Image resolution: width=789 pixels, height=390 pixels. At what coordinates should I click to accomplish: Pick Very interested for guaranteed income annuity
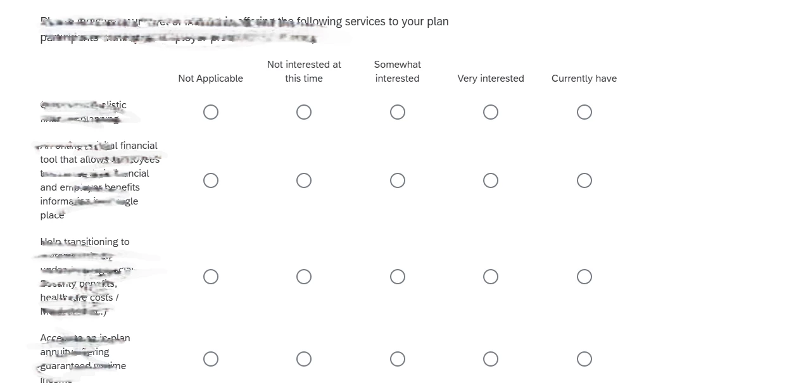[491, 359]
